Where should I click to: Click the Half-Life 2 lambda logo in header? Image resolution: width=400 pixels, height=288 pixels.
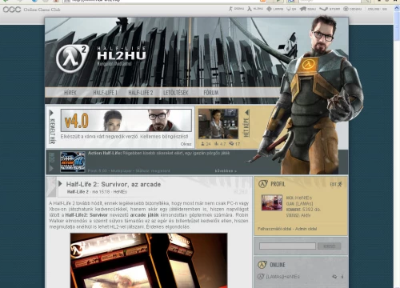(72, 58)
